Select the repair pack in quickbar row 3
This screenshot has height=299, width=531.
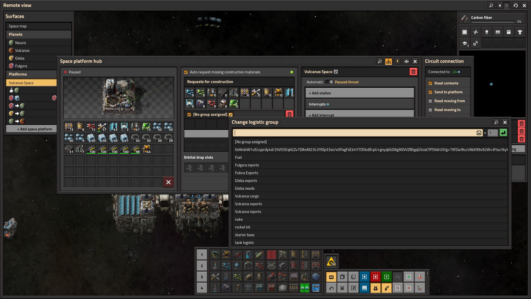[215, 277]
